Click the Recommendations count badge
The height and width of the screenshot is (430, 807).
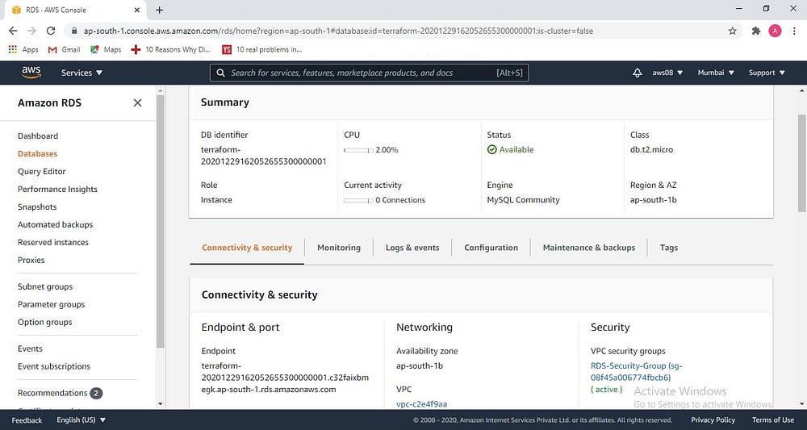[x=96, y=394]
